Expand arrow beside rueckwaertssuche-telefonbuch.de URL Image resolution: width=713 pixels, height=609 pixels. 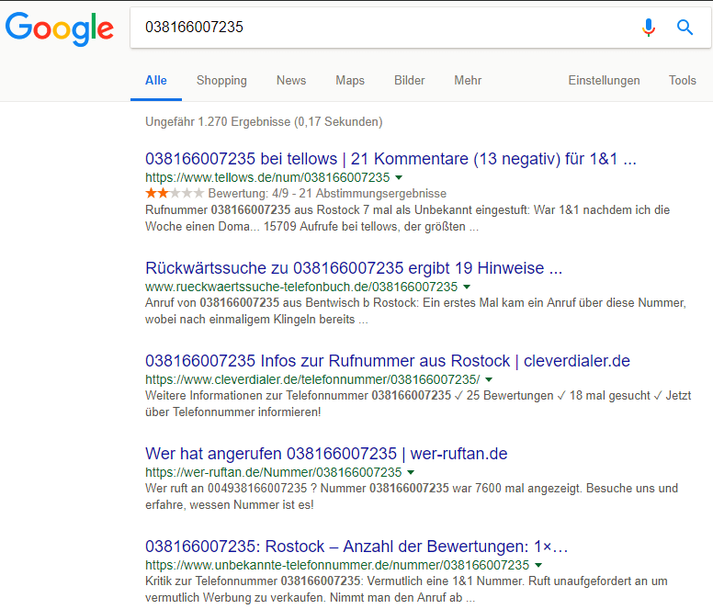pos(467,287)
